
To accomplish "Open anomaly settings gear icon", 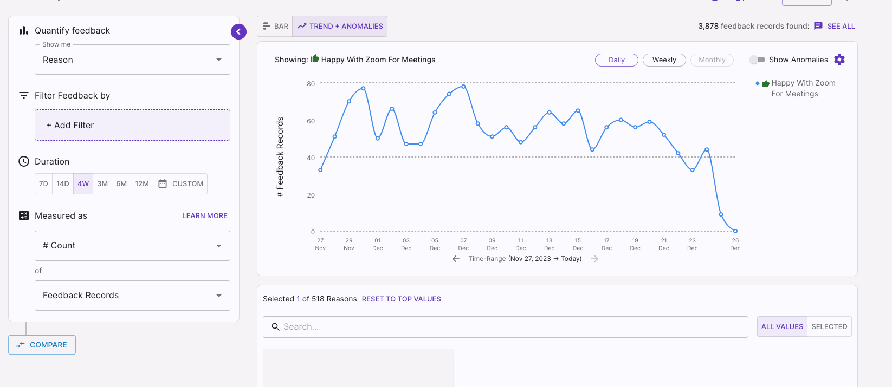I will click(x=839, y=60).
